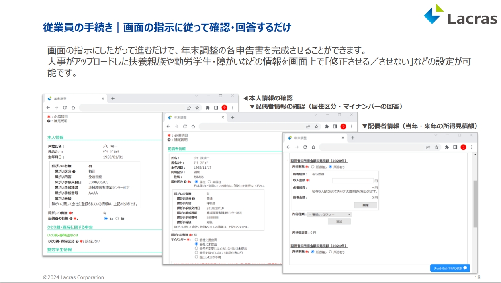Click the red profile avatar in the middle window

point(343,126)
